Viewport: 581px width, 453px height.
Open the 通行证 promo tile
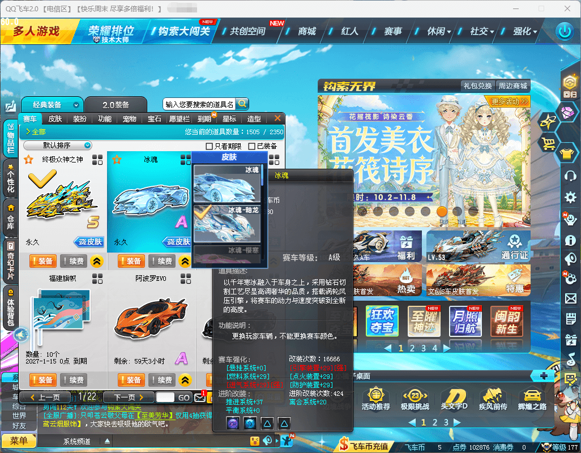pos(478,246)
